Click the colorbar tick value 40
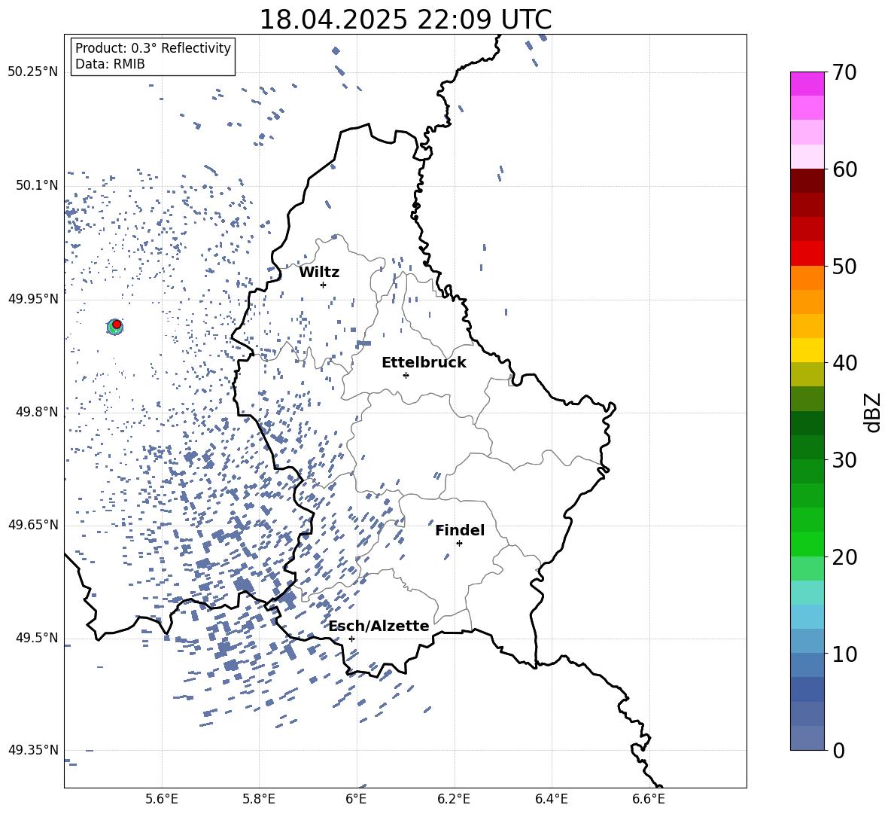891x814 pixels. [x=844, y=363]
